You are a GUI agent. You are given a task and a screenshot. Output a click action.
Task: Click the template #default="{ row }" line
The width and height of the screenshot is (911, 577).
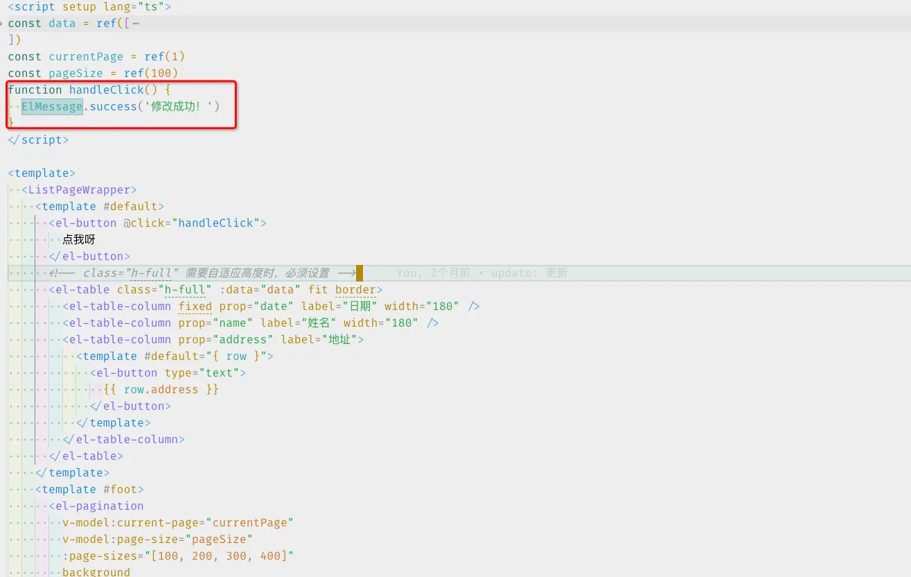pos(175,356)
